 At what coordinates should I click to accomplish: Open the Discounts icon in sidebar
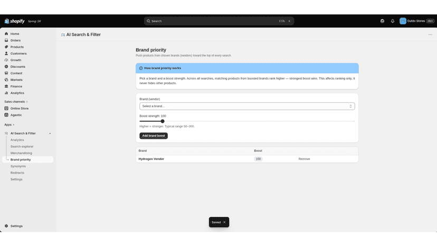(x=6, y=67)
